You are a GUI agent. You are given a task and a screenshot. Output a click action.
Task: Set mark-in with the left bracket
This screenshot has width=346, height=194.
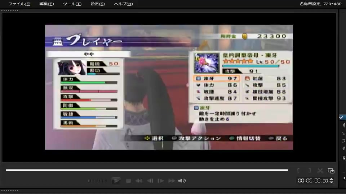(298, 171)
